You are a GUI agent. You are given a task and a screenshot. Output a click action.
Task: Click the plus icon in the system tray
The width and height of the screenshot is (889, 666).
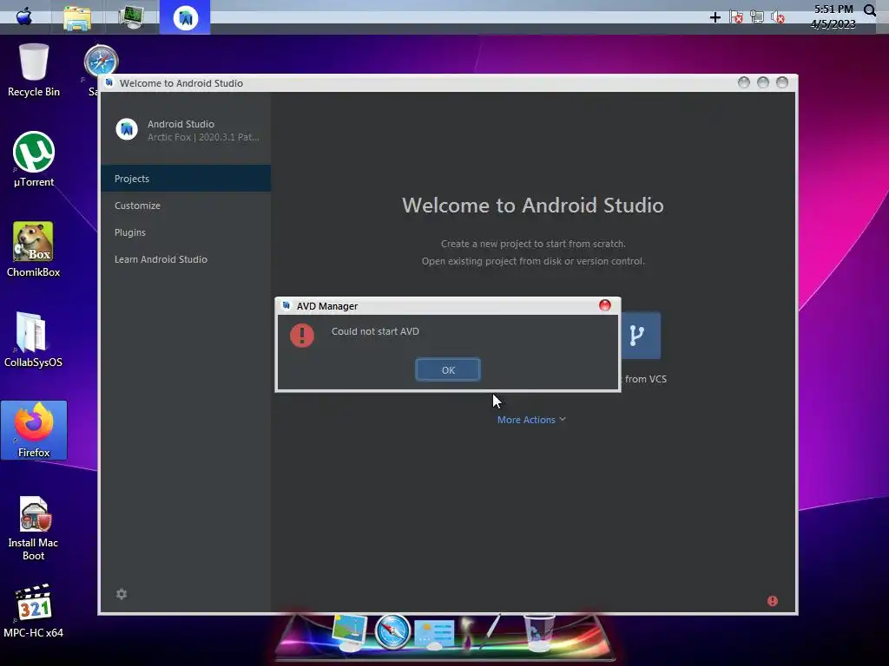[715, 17]
